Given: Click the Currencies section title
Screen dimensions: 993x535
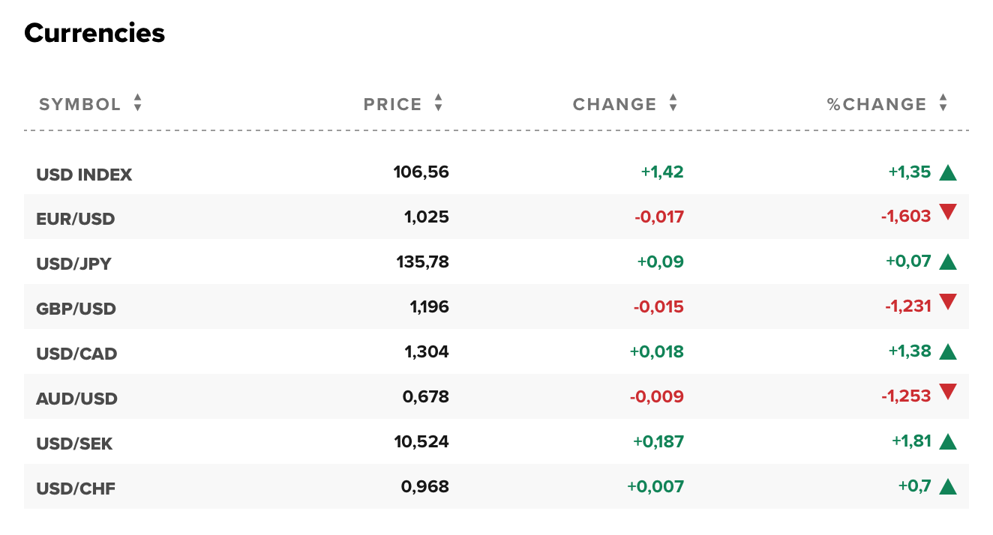Looking at the screenshot, I should [94, 33].
